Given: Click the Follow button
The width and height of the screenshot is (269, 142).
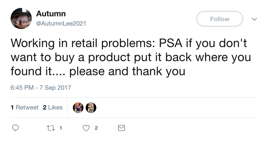Looking at the screenshot, I should 220,19.
